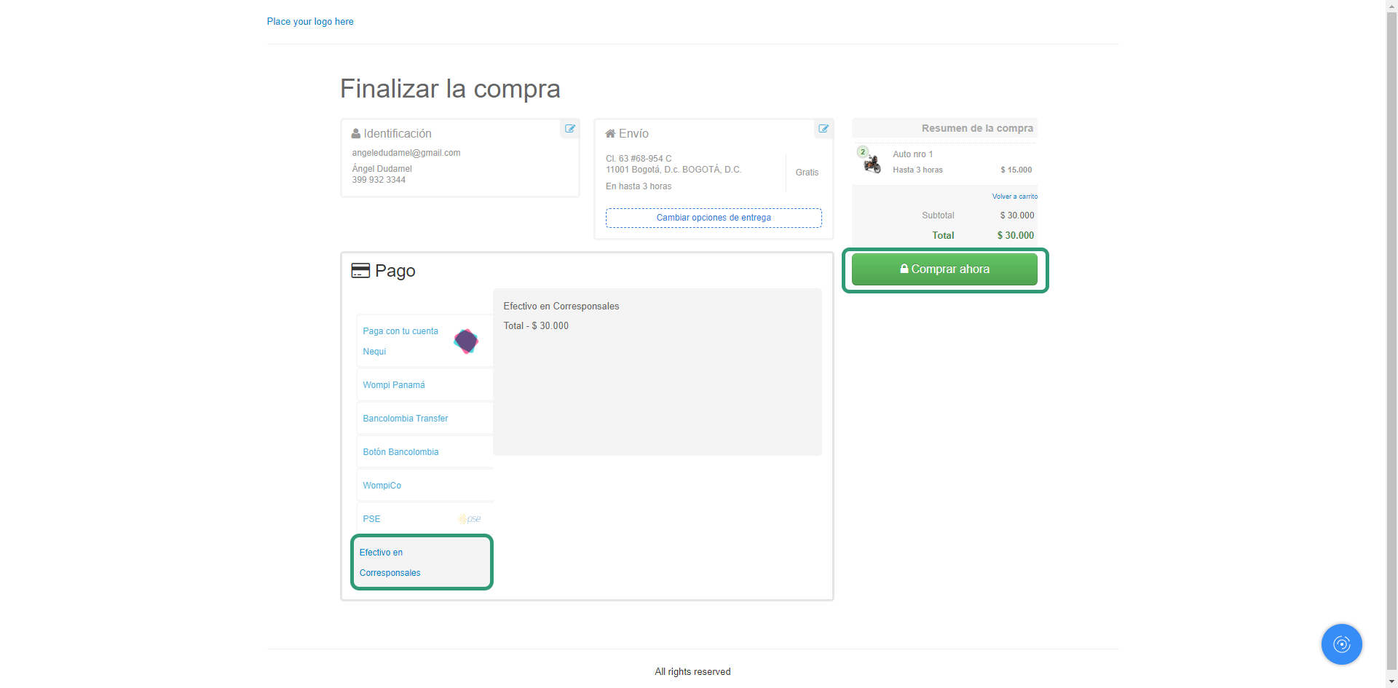Select PSE payment option

point(372,519)
